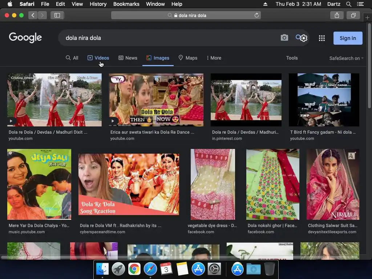Open the View menu

click(x=77, y=4)
